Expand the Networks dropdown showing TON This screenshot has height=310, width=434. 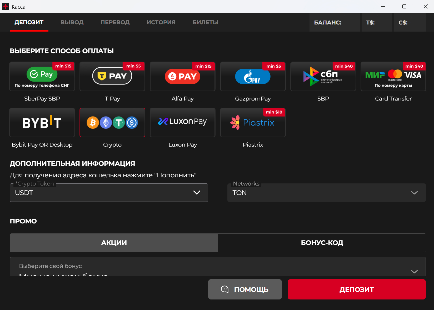(326, 193)
